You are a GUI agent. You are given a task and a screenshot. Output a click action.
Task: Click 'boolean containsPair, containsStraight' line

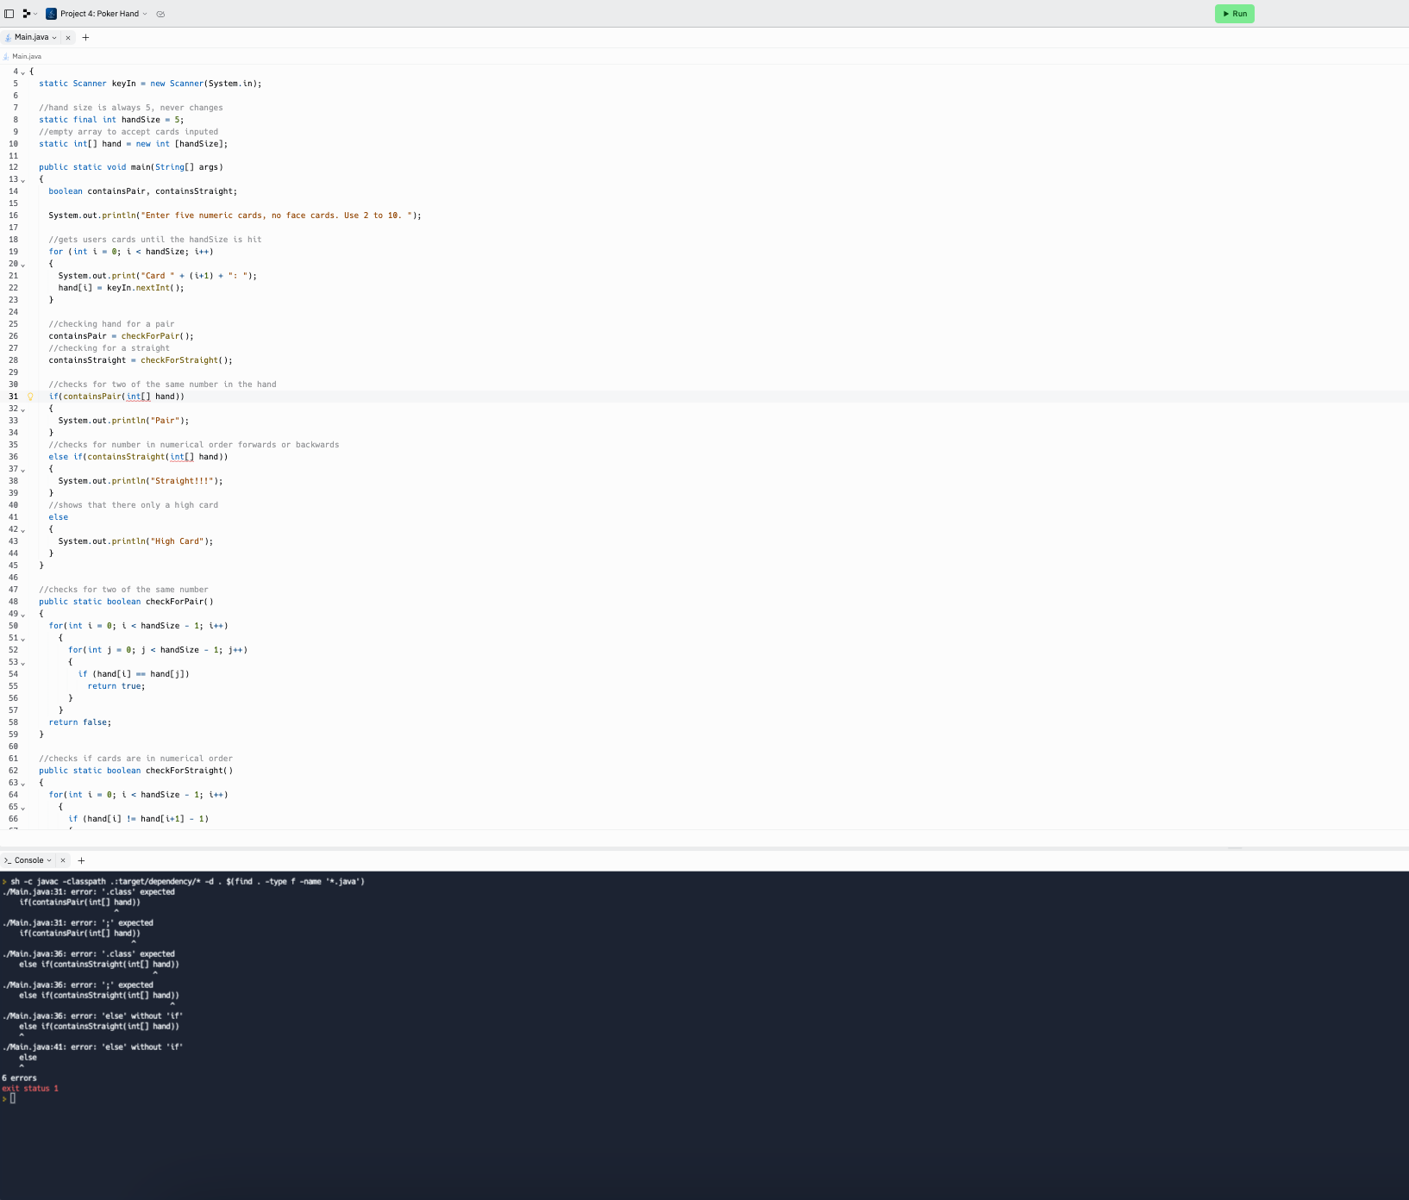click(x=143, y=191)
